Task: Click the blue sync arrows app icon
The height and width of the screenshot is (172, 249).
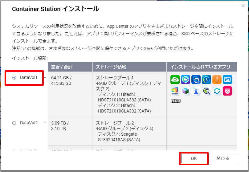Action: [x=217, y=91]
